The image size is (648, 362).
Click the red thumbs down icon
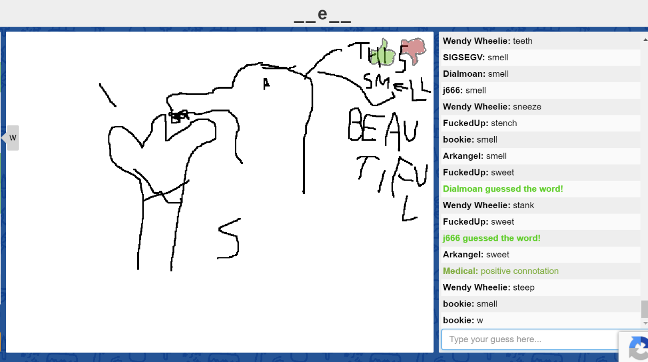(x=414, y=50)
